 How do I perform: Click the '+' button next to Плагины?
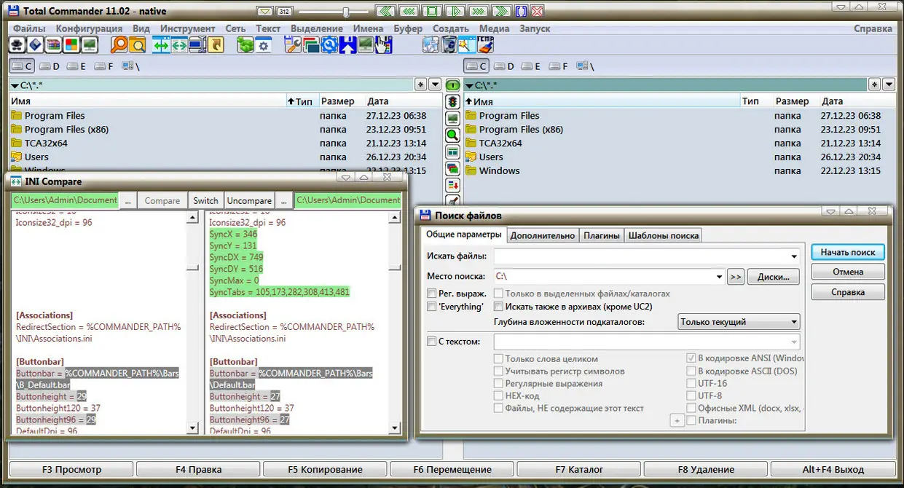[x=676, y=420]
